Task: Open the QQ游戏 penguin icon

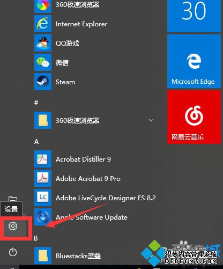Action: [43, 43]
